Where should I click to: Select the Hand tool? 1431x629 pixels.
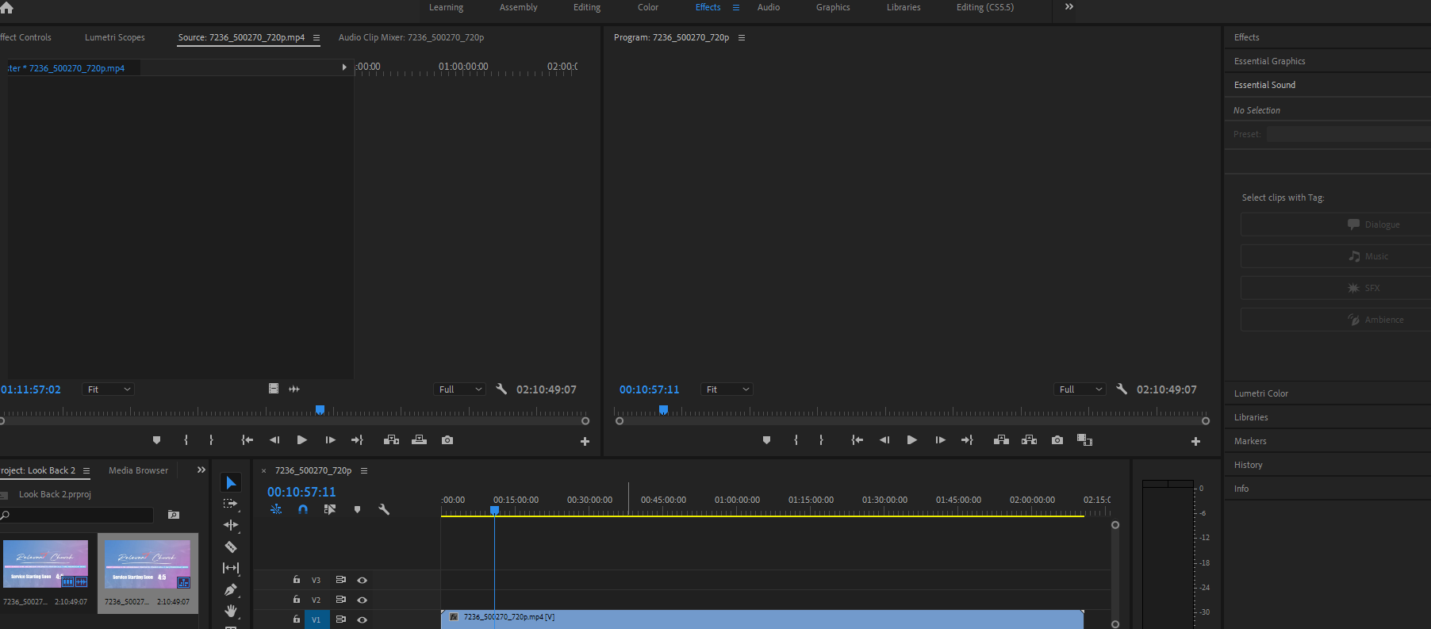[231, 611]
